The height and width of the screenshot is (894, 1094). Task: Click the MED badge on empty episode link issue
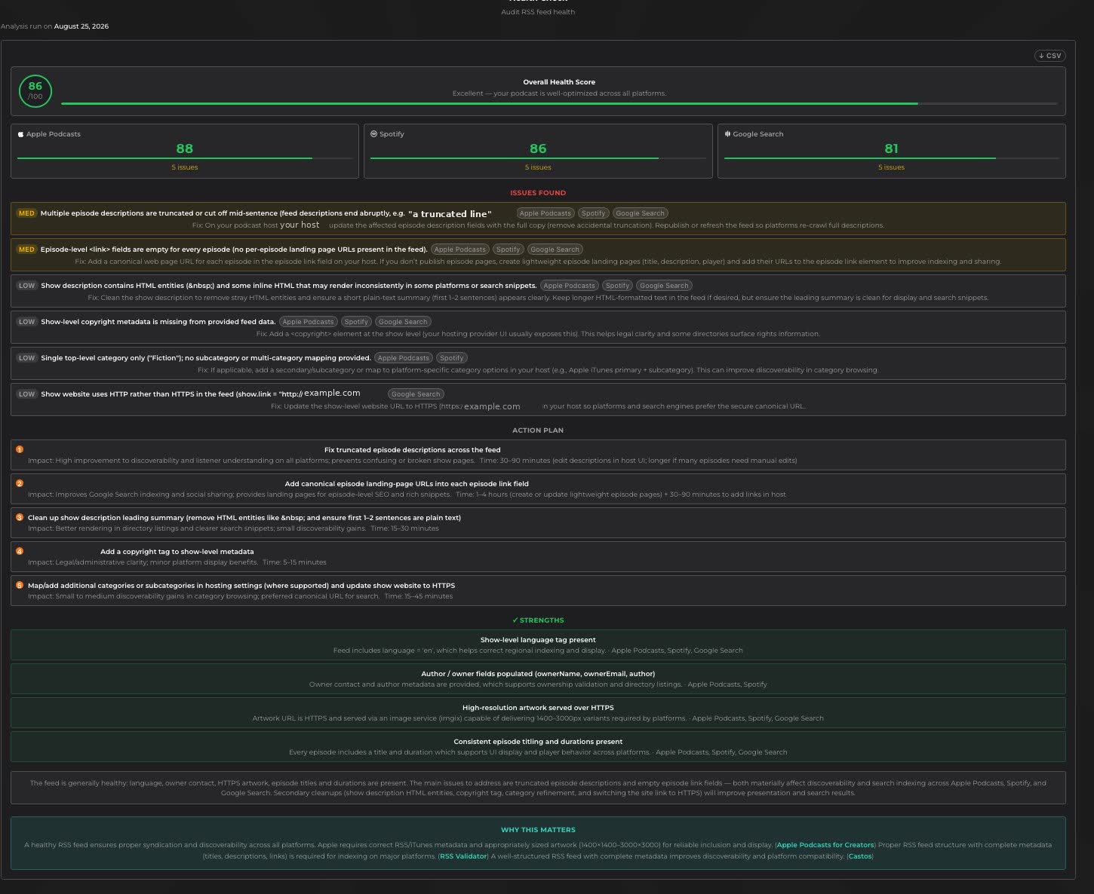pos(26,250)
